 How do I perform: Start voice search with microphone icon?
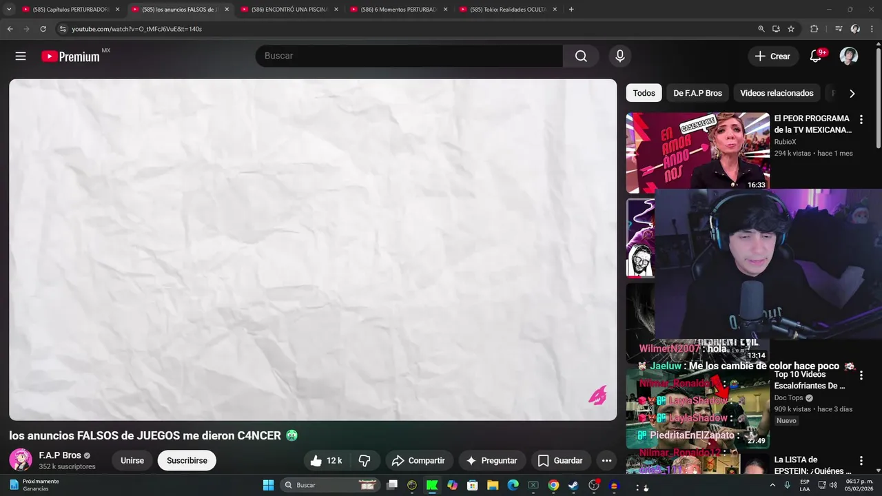(620, 56)
